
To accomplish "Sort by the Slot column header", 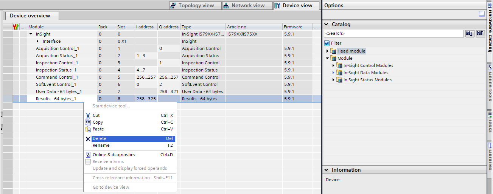I will click(125, 27).
